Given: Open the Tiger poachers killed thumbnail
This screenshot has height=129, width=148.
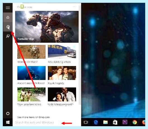Looking at the screenshot, I should coord(31,94).
